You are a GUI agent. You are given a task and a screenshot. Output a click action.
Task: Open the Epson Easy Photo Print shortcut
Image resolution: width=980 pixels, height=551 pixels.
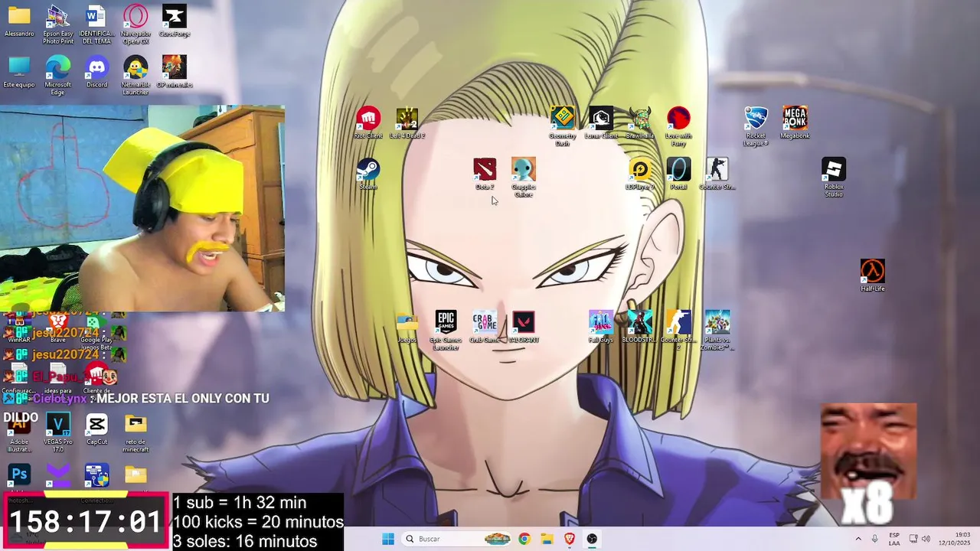click(58, 24)
